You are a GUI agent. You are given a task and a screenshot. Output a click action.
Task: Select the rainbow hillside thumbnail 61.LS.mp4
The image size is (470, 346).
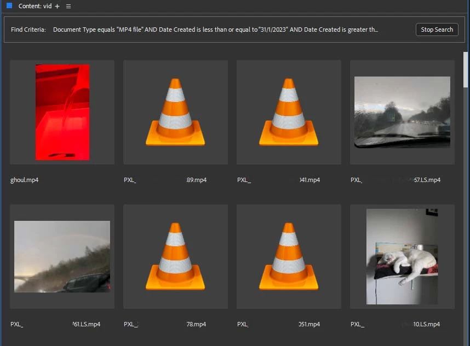click(62, 256)
